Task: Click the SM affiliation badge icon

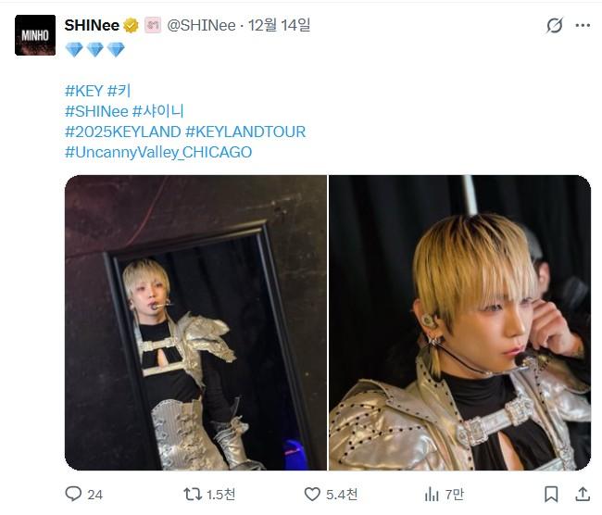Action: point(153,26)
